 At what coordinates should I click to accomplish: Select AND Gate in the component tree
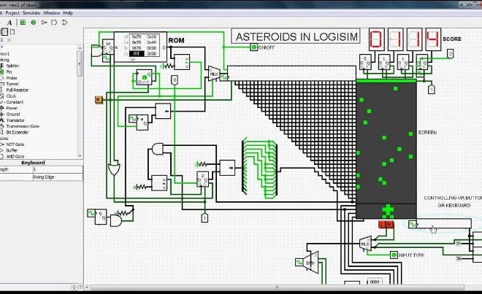(x=15, y=156)
